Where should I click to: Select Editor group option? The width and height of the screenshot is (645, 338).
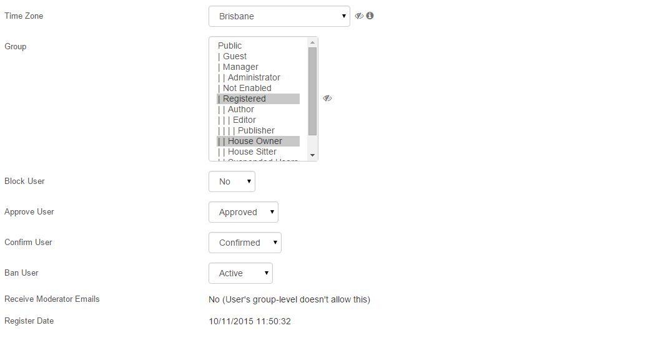[x=258, y=120]
